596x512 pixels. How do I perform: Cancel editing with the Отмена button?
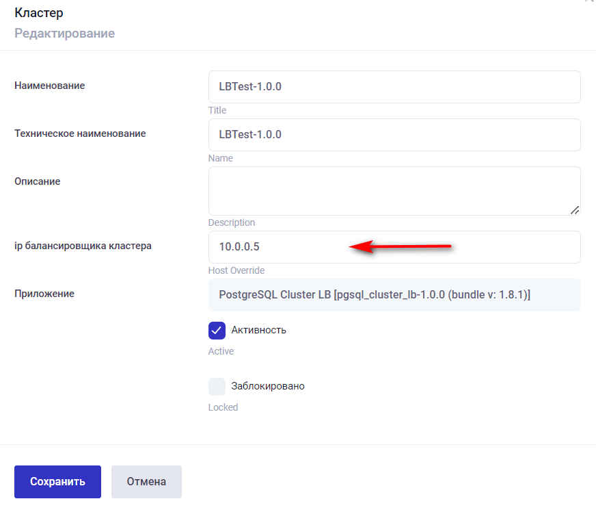click(x=146, y=482)
